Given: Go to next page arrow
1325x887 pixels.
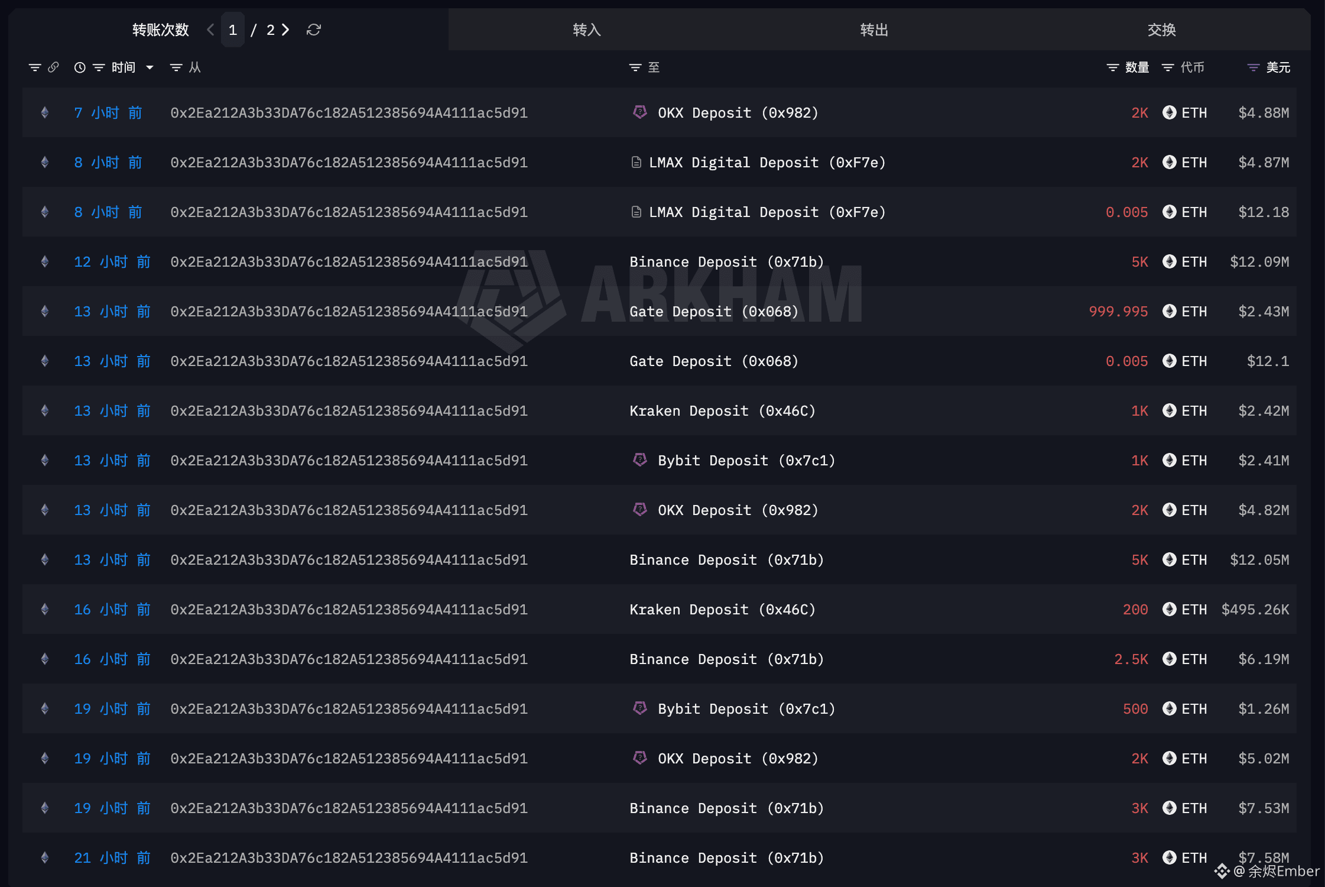Looking at the screenshot, I should [285, 30].
